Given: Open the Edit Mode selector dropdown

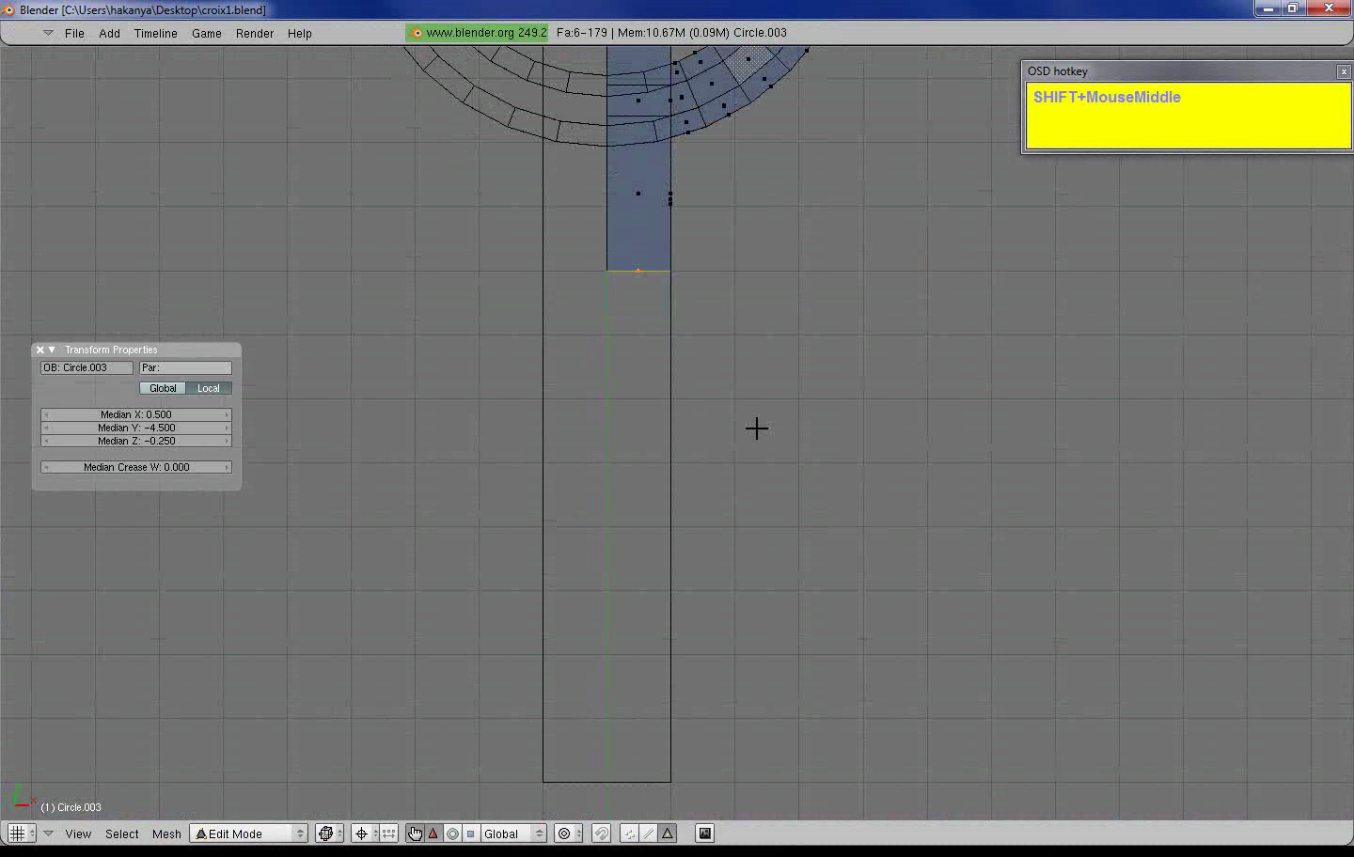Looking at the screenshot, I should (249, 834).
